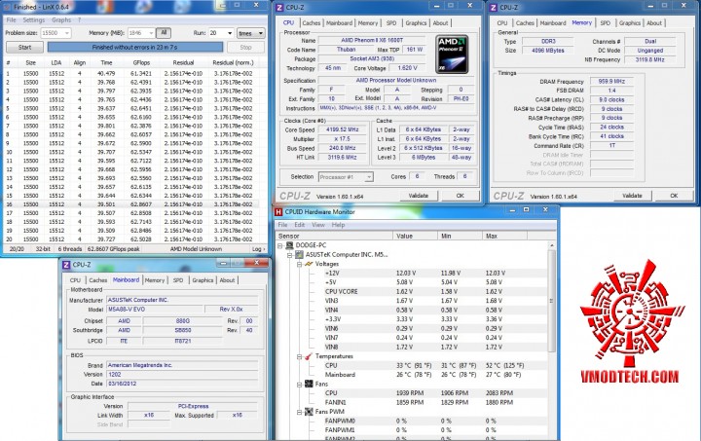The width and height of the screenshot is (701, 441).
Task: Collapse the Voltages section
Action: tap(299, 264)
